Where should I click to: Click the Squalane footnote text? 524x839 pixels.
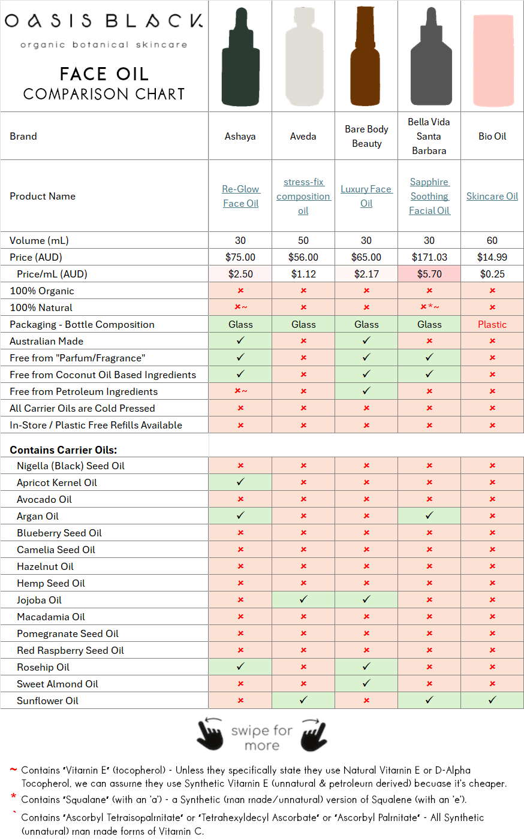click(244, 799)
